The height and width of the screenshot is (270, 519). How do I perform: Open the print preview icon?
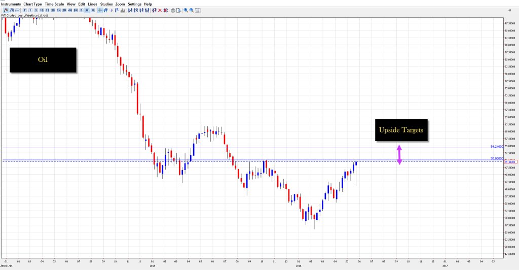[179, 10]
